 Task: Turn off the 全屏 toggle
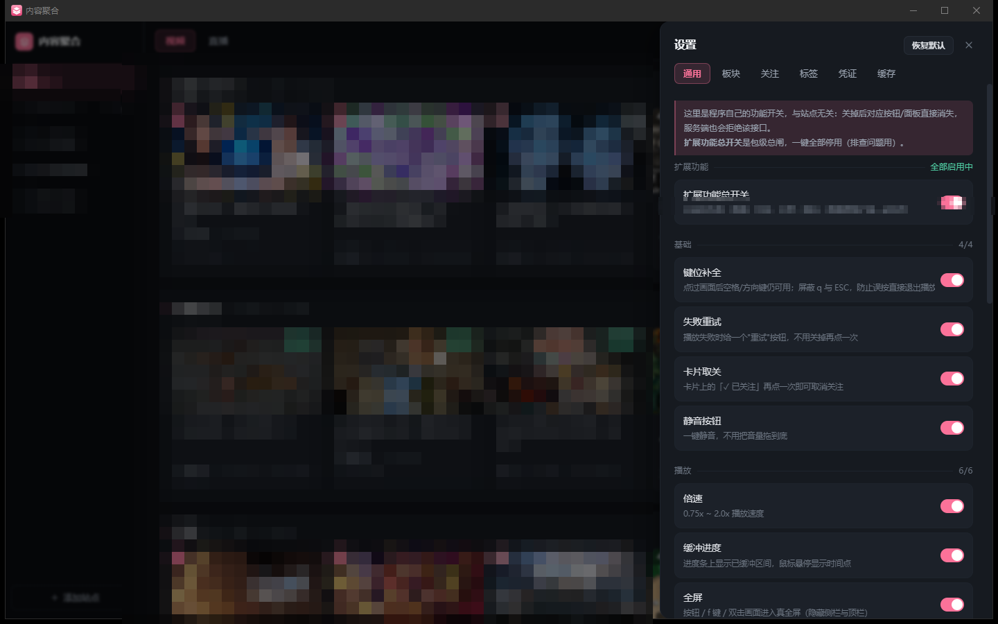click(x=952, y=605)
